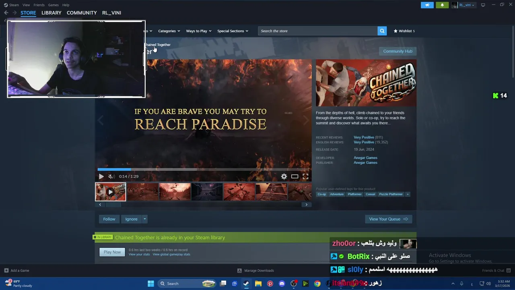This screenshot has width=515, height=290.
Task: Open View global gameplay stats link
Action: 171,255
